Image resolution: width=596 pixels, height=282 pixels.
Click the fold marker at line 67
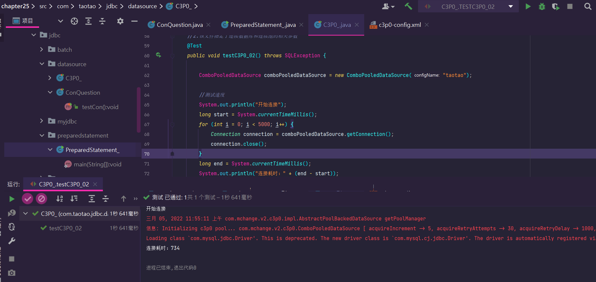point(172,124)
